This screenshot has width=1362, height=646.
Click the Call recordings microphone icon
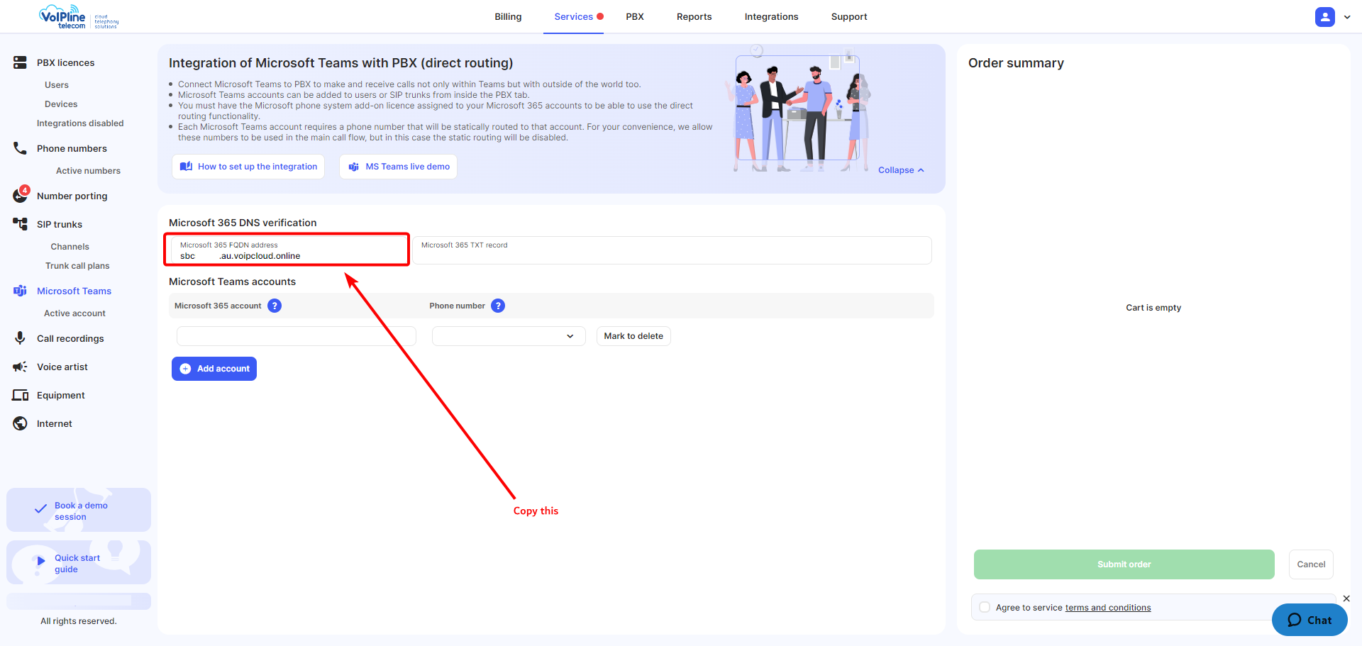[x=20, y=338]
